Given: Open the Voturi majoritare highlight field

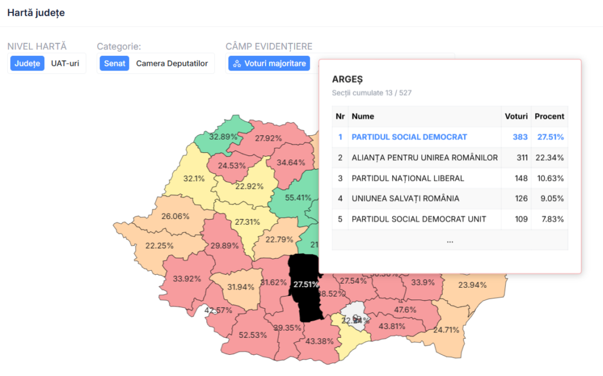Looking at the screenshot, I should click(269, 64).
